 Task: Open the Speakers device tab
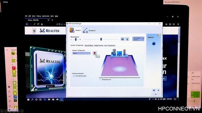tap(75, 30)
